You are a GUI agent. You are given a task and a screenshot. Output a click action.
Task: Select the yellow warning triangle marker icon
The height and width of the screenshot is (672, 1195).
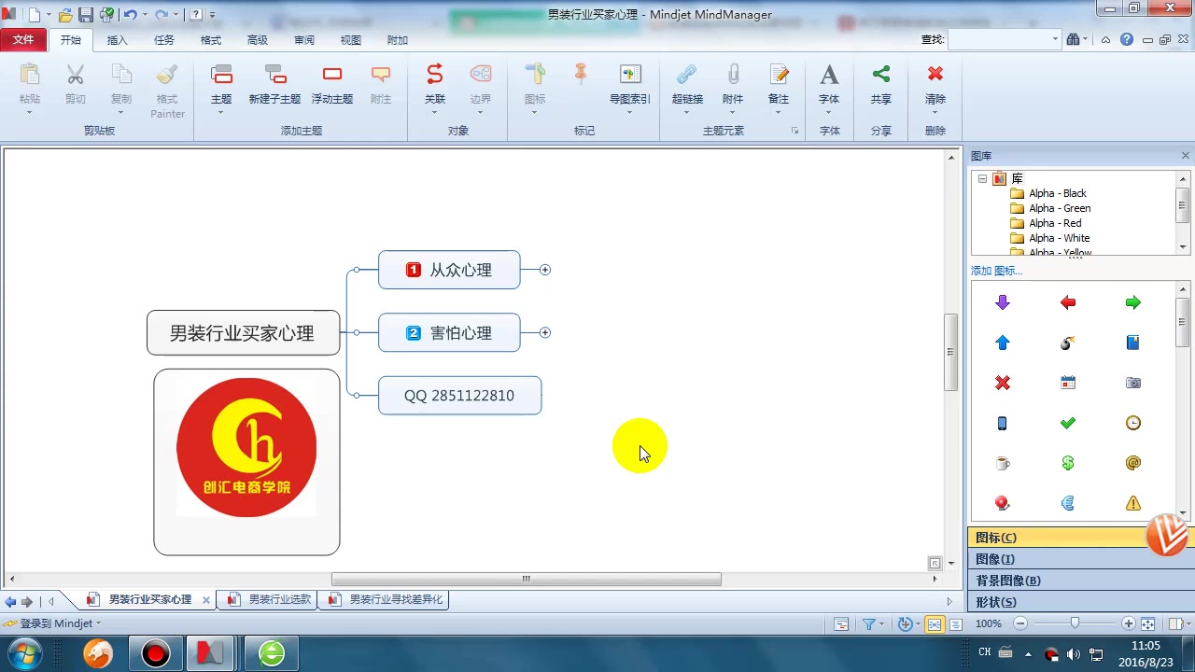coord(1132,503)
